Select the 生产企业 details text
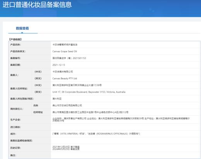 pyautogui.click(x=121, y=120)
